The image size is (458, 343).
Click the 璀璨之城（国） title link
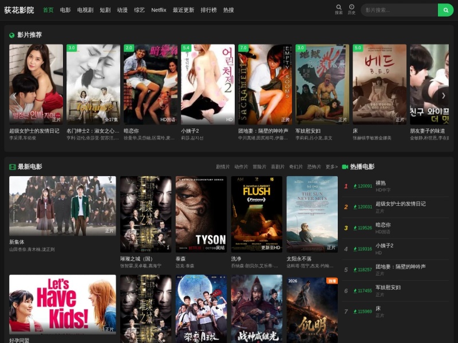pos(136,259)
